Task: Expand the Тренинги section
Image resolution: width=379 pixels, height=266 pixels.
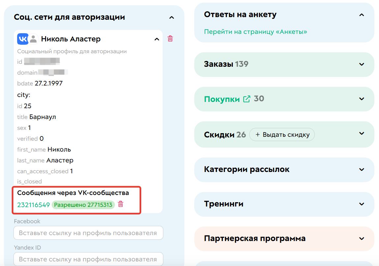Action: pos(362,204)
